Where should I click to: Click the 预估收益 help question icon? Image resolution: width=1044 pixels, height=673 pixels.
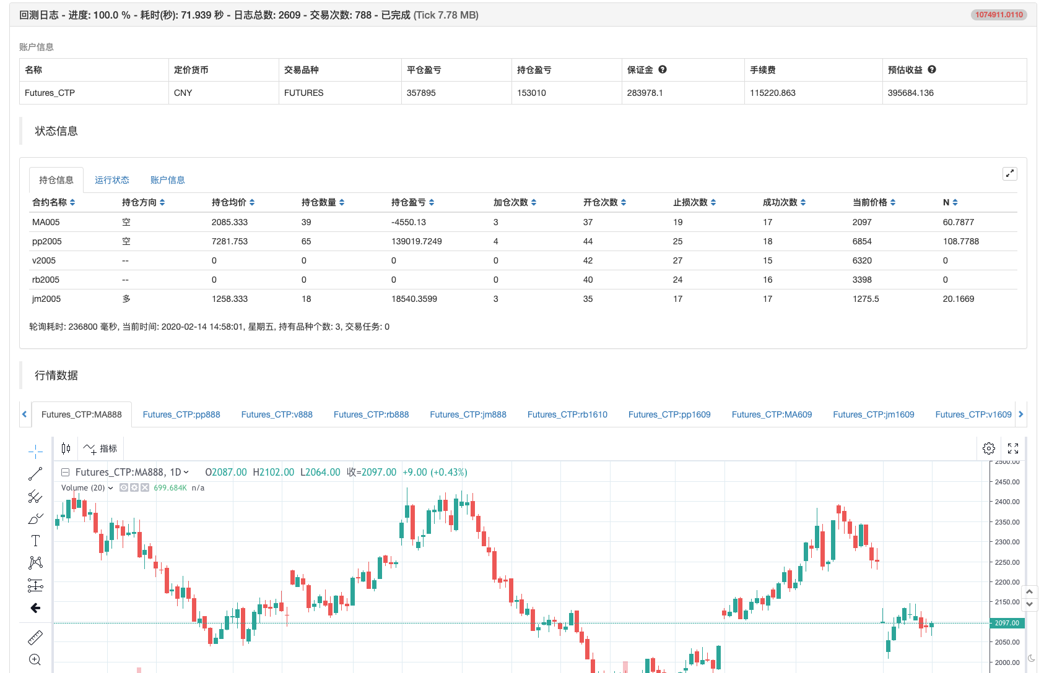pos(932,69)
